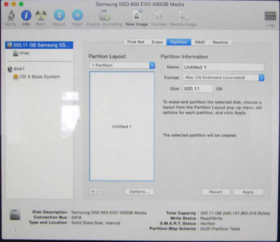Click the Burn toolbar icon

pyautogui.click(x=41, y=15)
